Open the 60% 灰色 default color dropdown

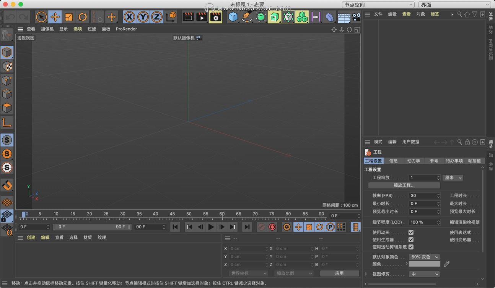coord(424,257)
